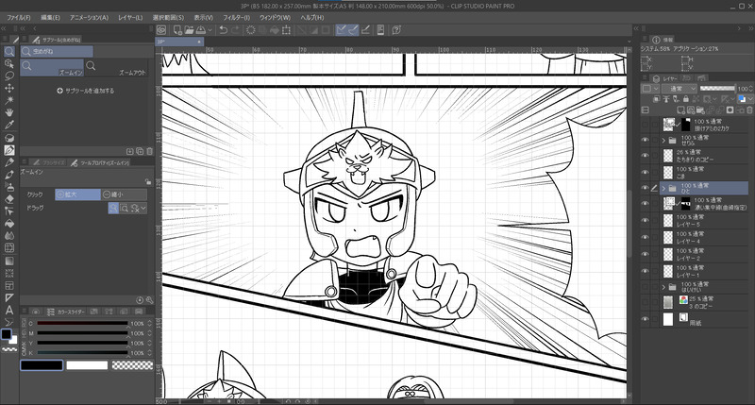Hide the せりふ folder layer
Image resolution: width=755 pixels, height=405 pixels.
tap(645, 140)
